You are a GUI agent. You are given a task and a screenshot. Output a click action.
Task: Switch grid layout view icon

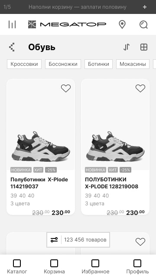(143, 47)
